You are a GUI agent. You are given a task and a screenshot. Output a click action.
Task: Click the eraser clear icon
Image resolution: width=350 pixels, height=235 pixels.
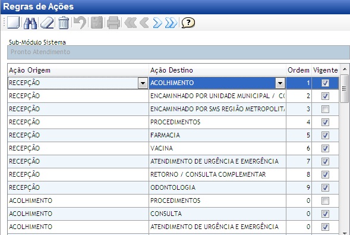click(47, 23)
